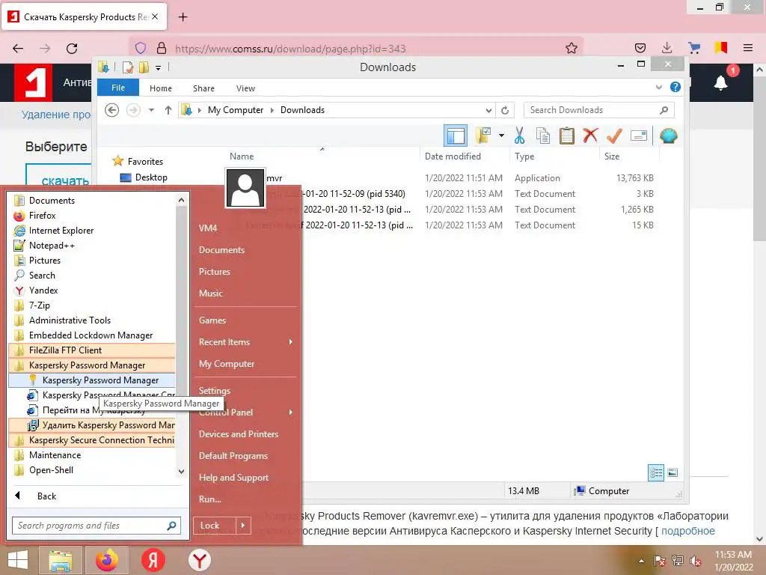Open My Computer from the Start menu

(227, 364)
